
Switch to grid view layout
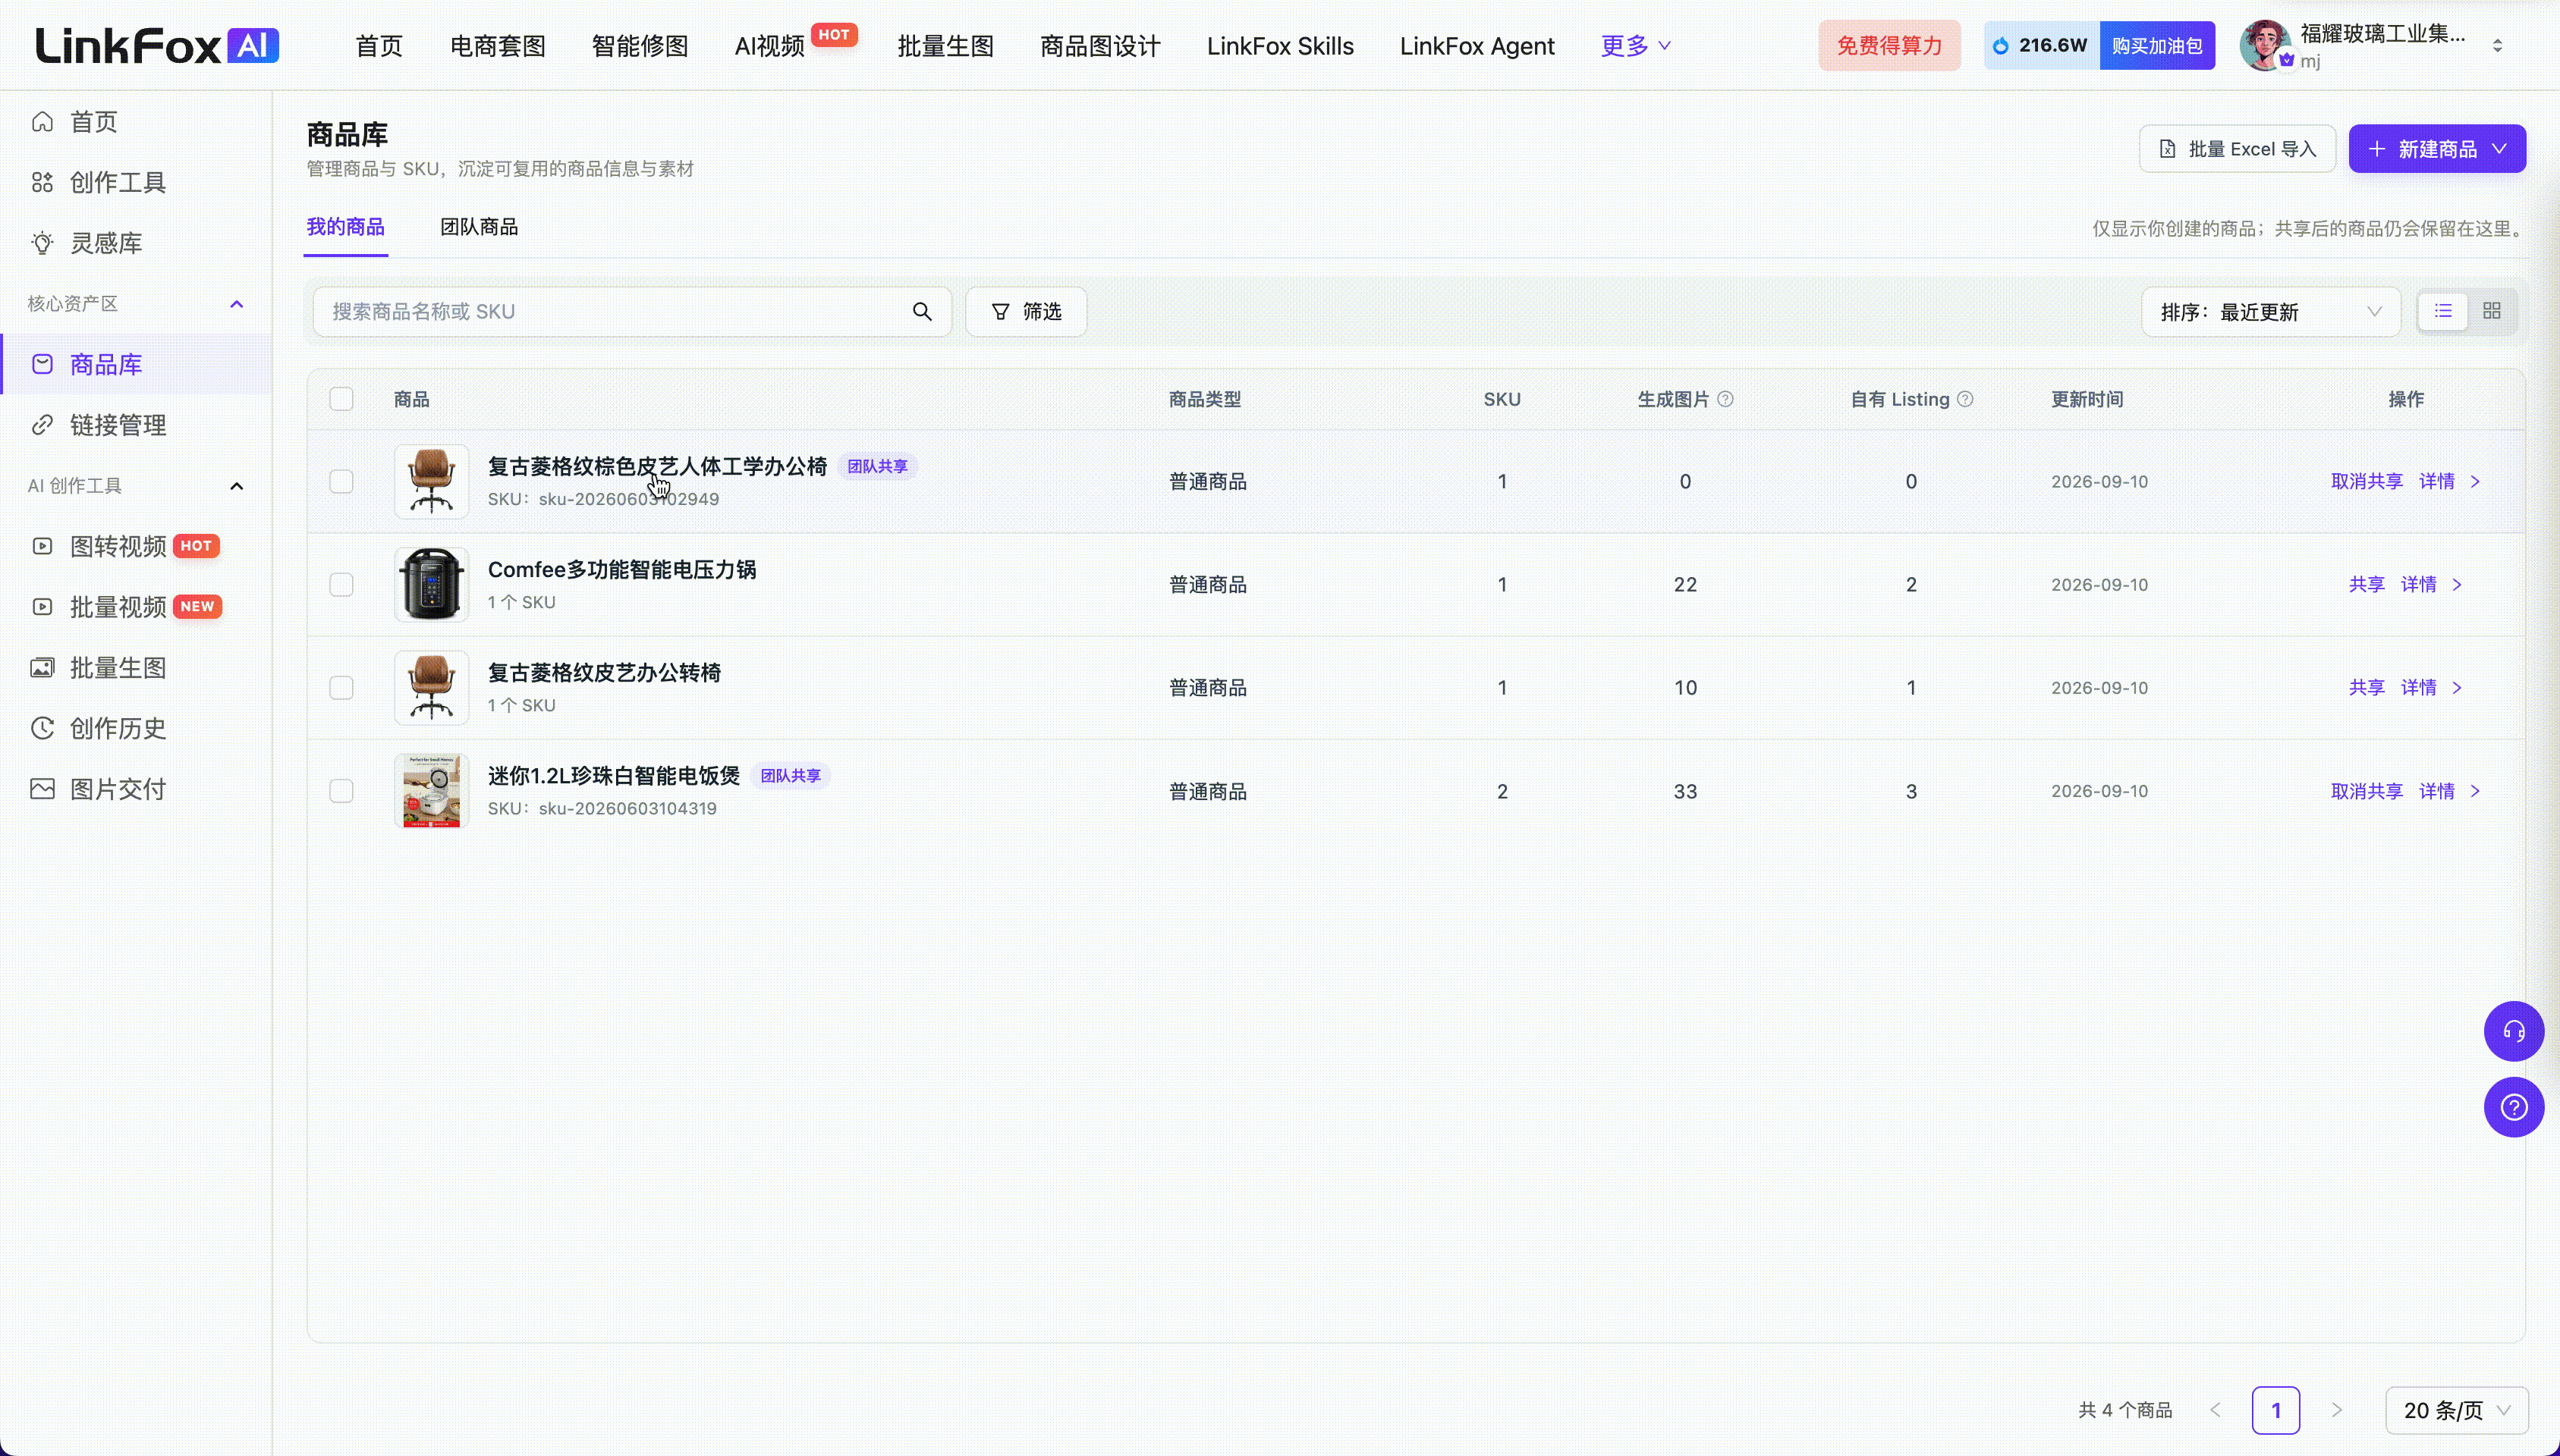coord(2492,312)
